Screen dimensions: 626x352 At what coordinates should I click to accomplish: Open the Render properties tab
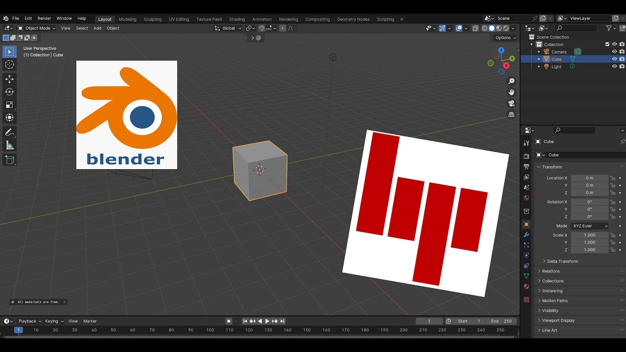pos(526,156)
